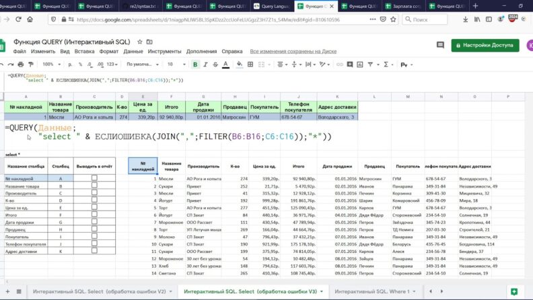Open the Дополнения menu
The width and height of the screenshot is (533, 300).
[x=201, y=51]
